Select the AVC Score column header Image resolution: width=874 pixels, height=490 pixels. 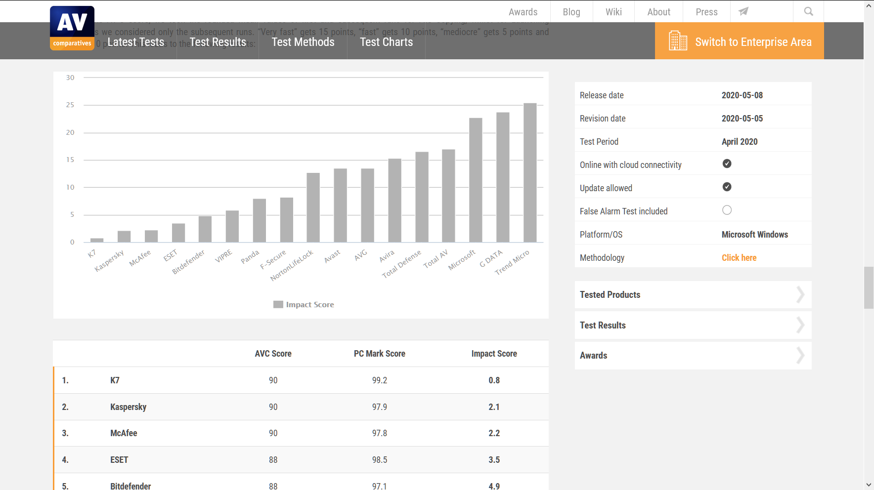[x=273, y=354]
